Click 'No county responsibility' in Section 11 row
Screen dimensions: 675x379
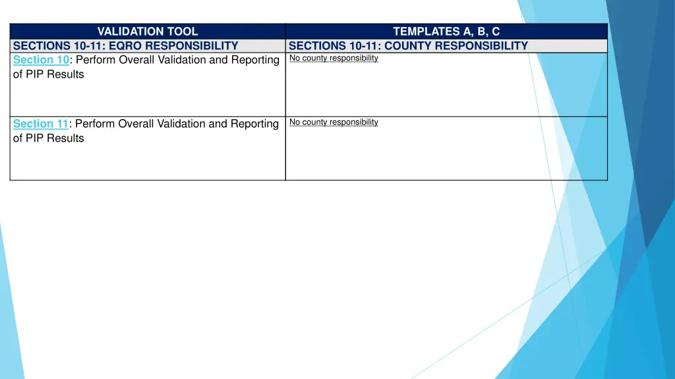334,122
